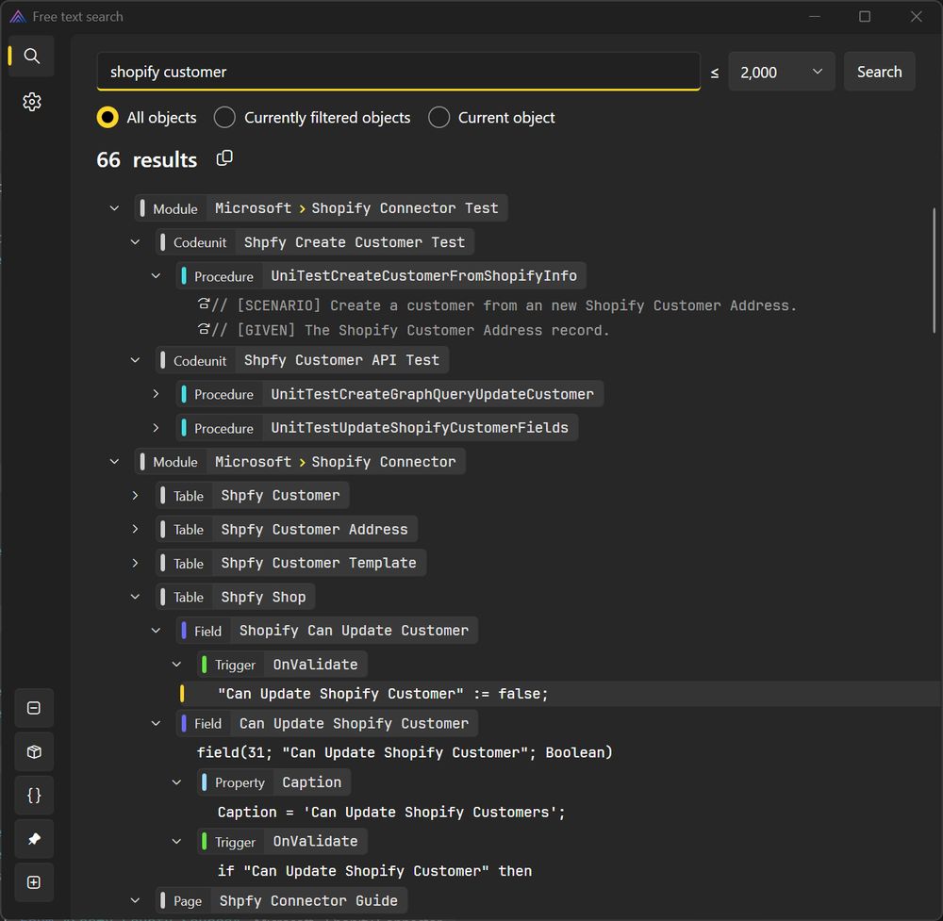Image resolution: width=943 pixels, height=921 pixels.
Task: Select Table Shpfy Customer Address row
Action: (287, 529)
